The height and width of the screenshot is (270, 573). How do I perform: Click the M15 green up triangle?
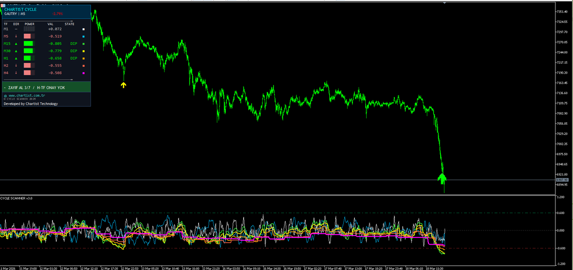[x=16, y=43]
